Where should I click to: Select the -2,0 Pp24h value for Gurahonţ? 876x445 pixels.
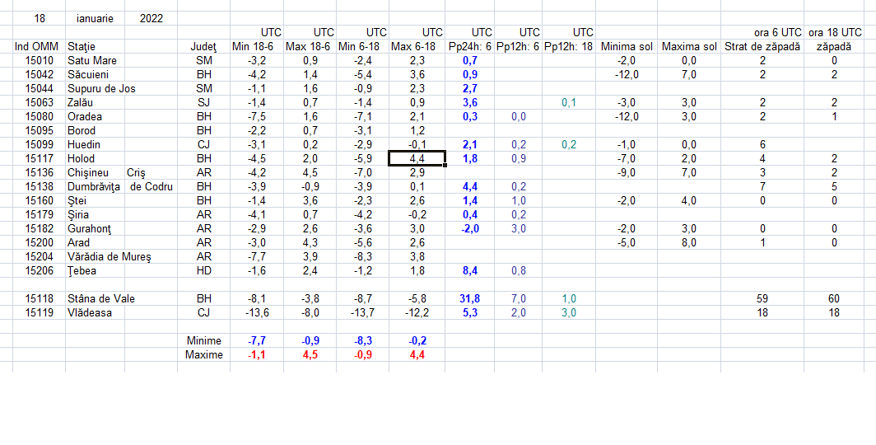point(470,228)
